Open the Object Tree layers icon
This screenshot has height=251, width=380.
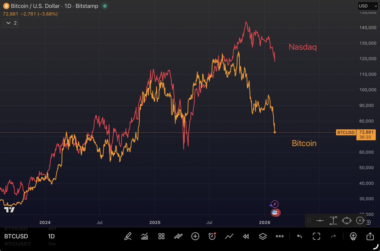tap(263, 236)
